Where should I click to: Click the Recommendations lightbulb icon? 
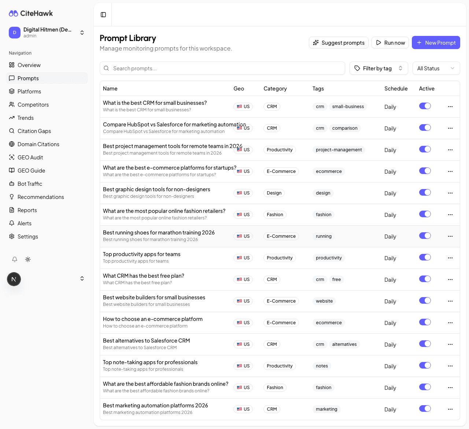[12, 197]
